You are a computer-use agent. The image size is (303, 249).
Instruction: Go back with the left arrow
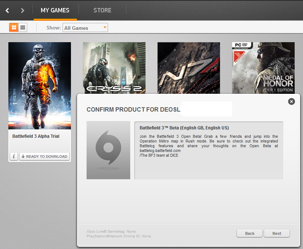(x=7, y=11)
